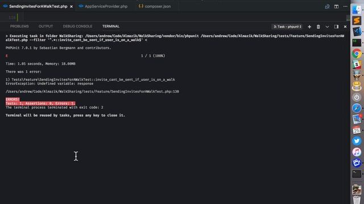364x204 pixels.
Task: Switch to the PROBLEMS panel tab
Action: pos(19,27)
